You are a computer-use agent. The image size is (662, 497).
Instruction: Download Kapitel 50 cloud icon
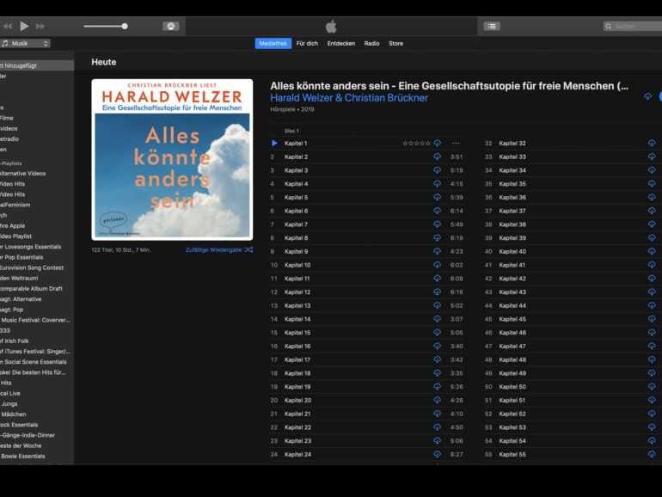652,386
